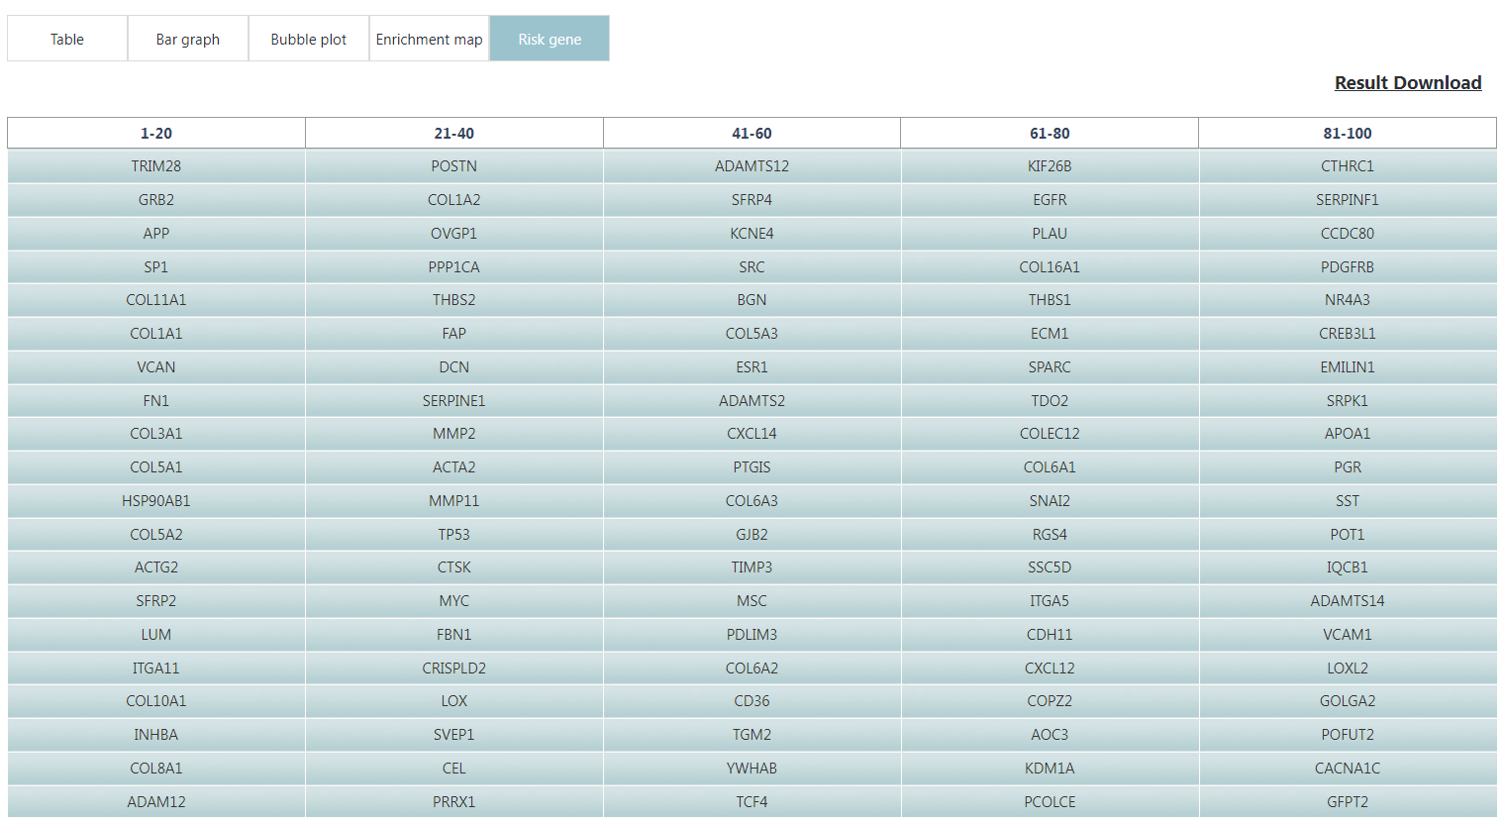Select the Bubble plot tab

click(x=309, y=39)
